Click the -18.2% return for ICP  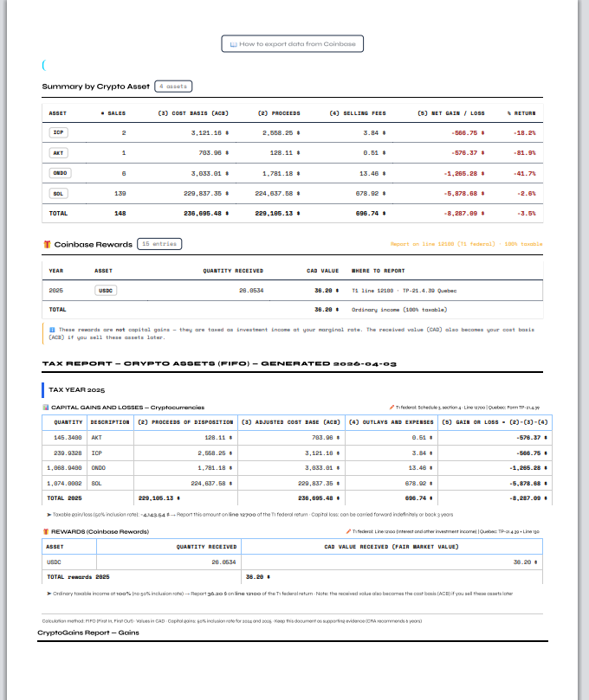coord(525,133)
